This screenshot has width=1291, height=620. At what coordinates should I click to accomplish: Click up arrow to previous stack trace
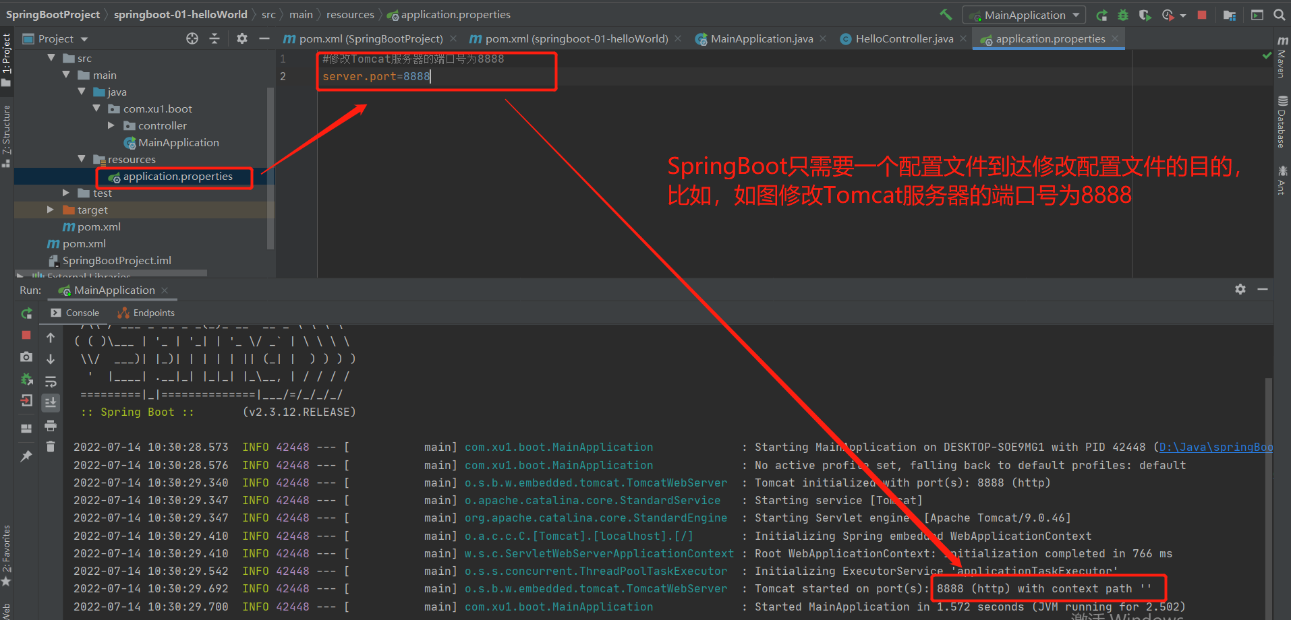click(51, 337)
